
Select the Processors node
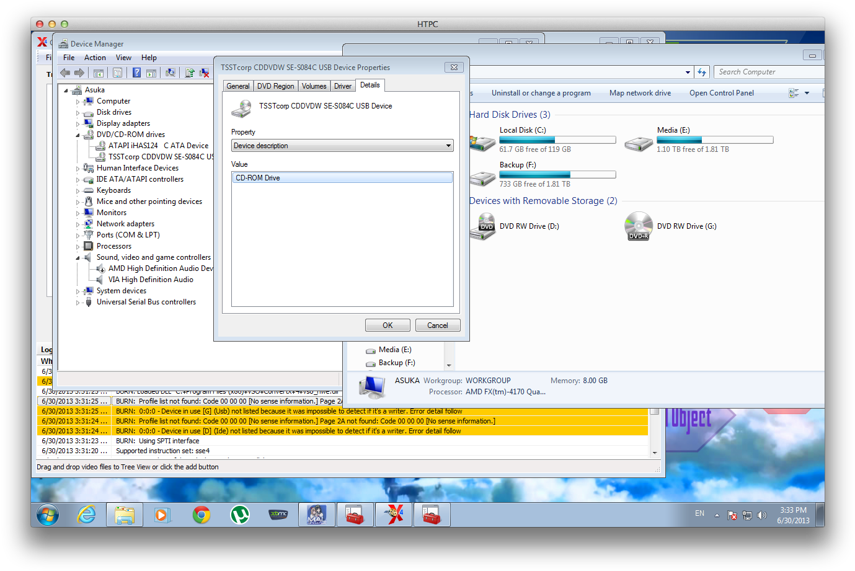113,246
